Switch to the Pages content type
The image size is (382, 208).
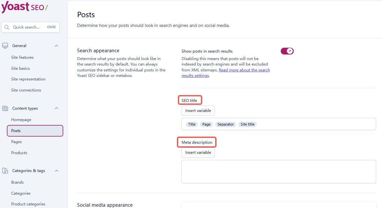16,141
